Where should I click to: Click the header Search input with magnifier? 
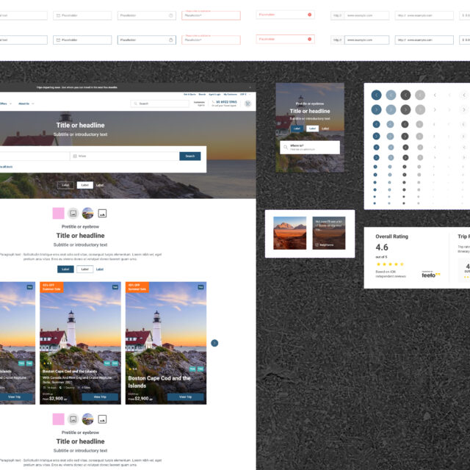click(160, 104)
